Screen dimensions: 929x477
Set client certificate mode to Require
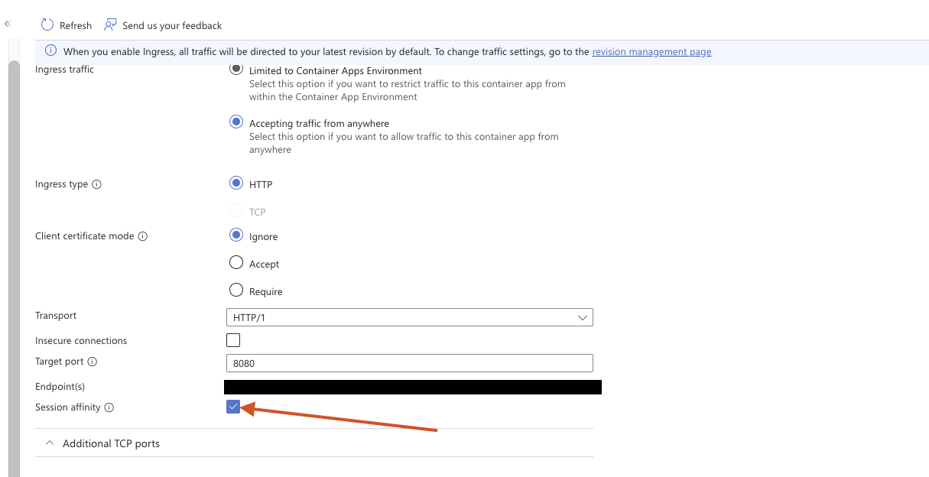point(236,290)
